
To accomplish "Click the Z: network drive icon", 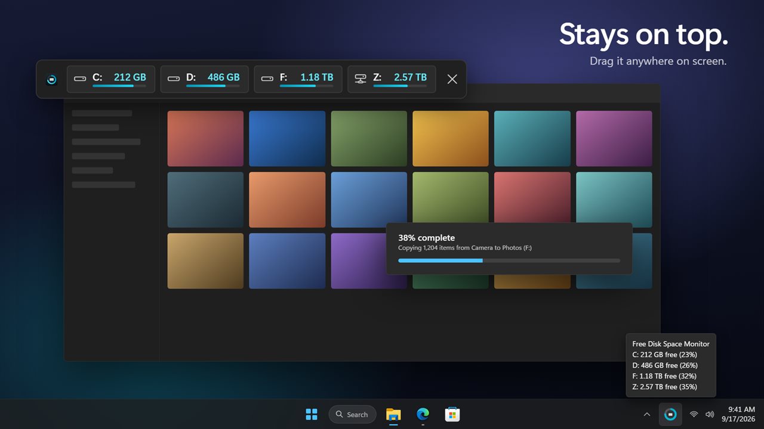I will click(361, 79).
